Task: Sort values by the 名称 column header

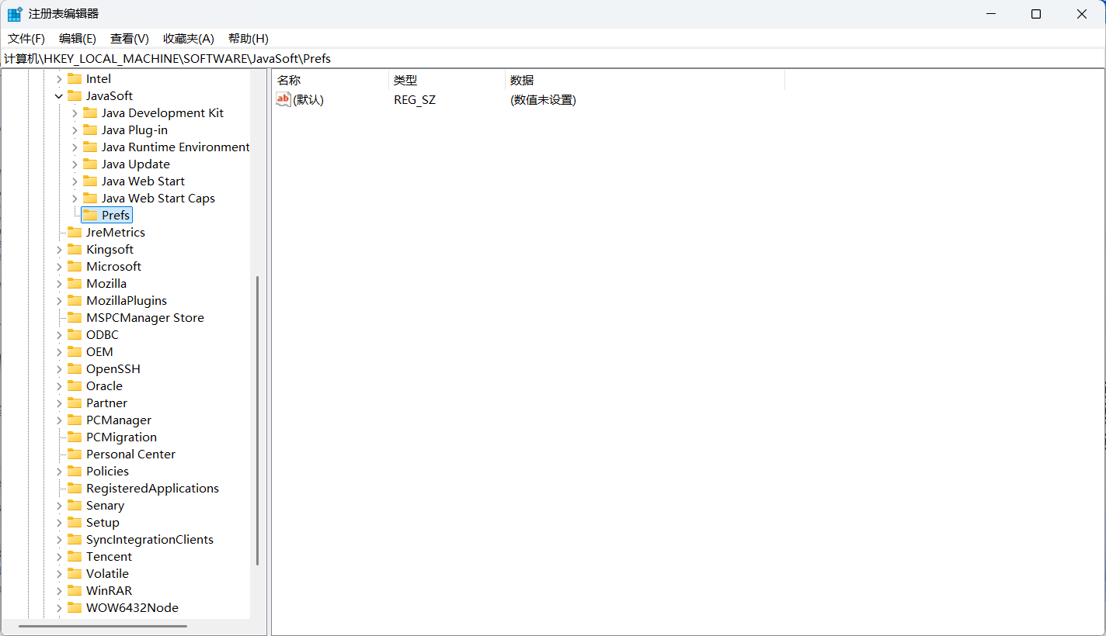Action: pyautogui.click(x=288, y=80)
